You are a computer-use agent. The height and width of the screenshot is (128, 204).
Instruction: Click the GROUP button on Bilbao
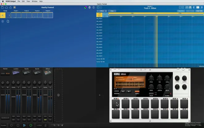[x=151, y=93]
